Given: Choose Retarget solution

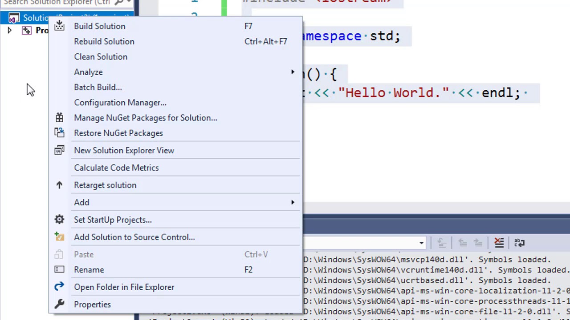Looking at the screenshot, I should tap(175, 185).
